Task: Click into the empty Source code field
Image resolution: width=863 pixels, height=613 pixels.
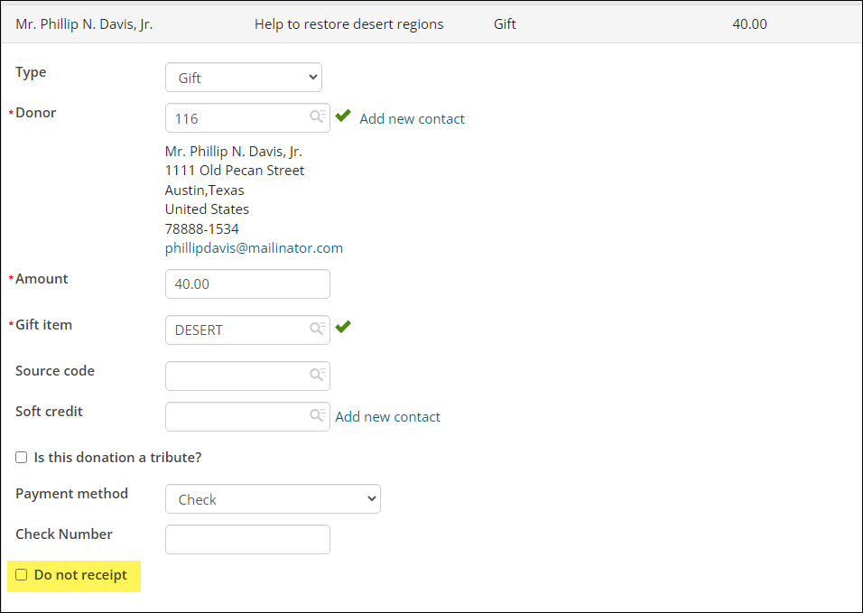Action: (x=247, y=376)
